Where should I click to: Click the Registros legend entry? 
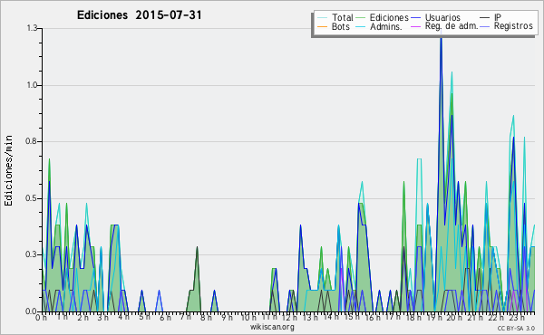tap(507, 26)
